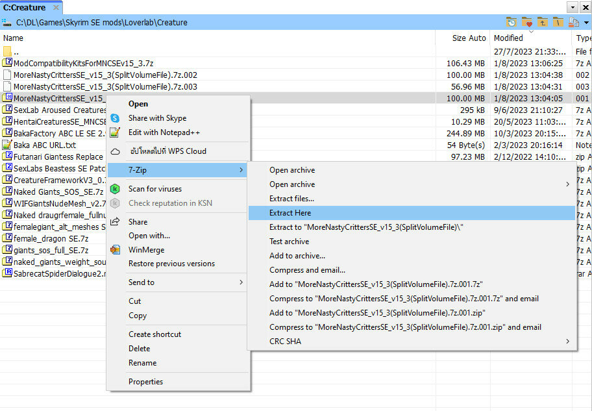The height and width of the screenshot is (411, 592).
Task: Click the sort chevron above the Modified column
Action: pos(531,32)
